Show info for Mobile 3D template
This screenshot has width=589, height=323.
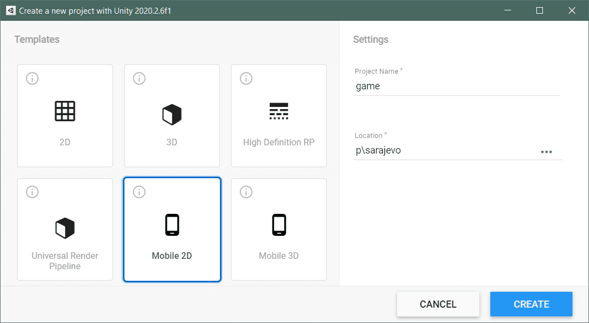click(246, 192)
